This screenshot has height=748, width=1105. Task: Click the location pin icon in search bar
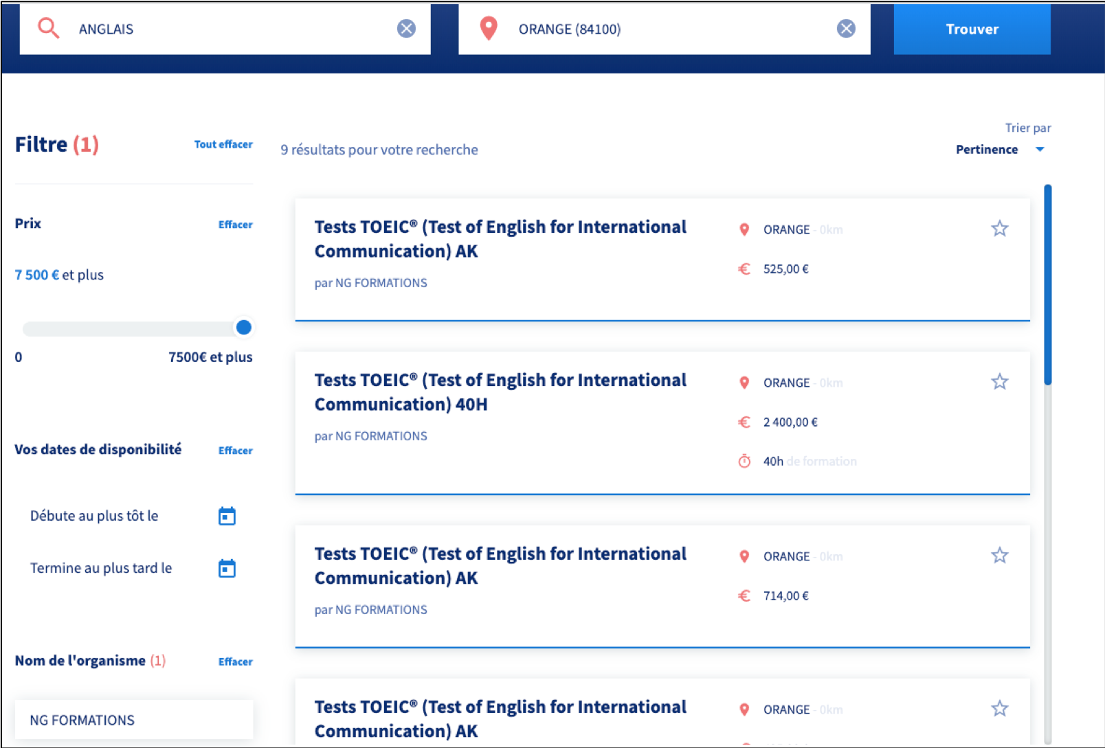[488, 28]
